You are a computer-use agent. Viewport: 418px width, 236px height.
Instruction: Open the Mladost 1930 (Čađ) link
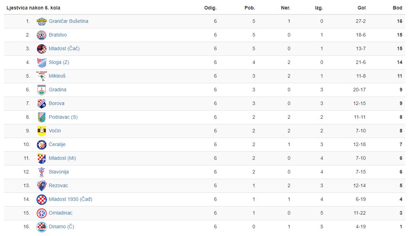click(x=70, y=199)
